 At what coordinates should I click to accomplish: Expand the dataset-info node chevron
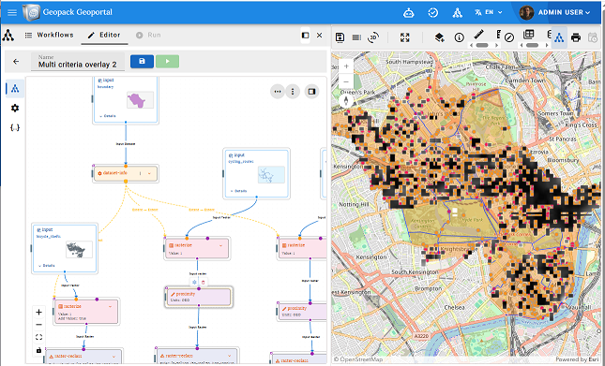tap(150, 173)
